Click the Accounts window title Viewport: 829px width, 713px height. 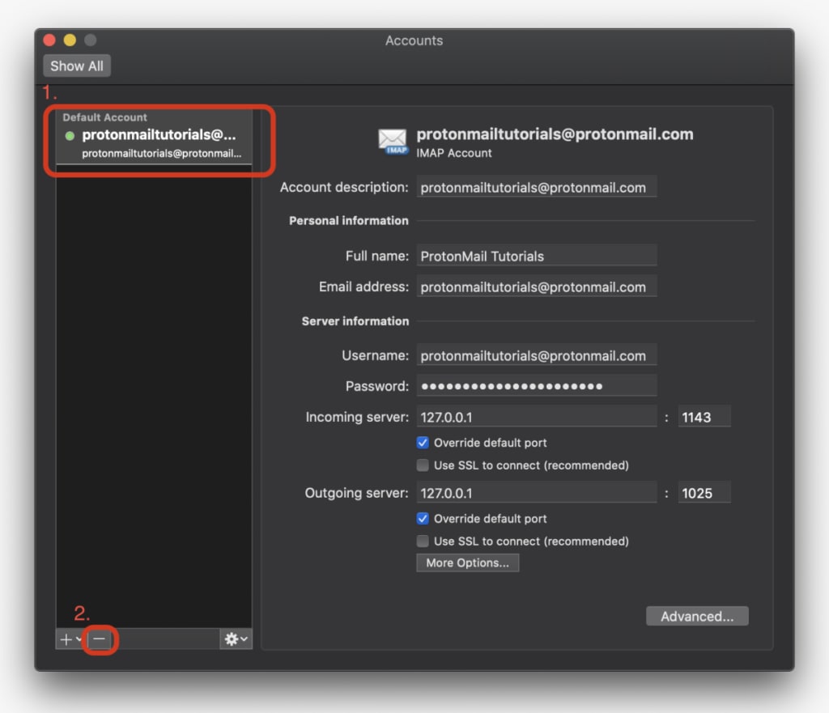coord(414,40)
